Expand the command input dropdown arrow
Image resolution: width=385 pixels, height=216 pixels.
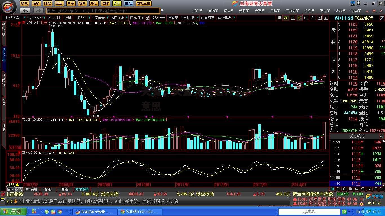[x=161, y=11]
